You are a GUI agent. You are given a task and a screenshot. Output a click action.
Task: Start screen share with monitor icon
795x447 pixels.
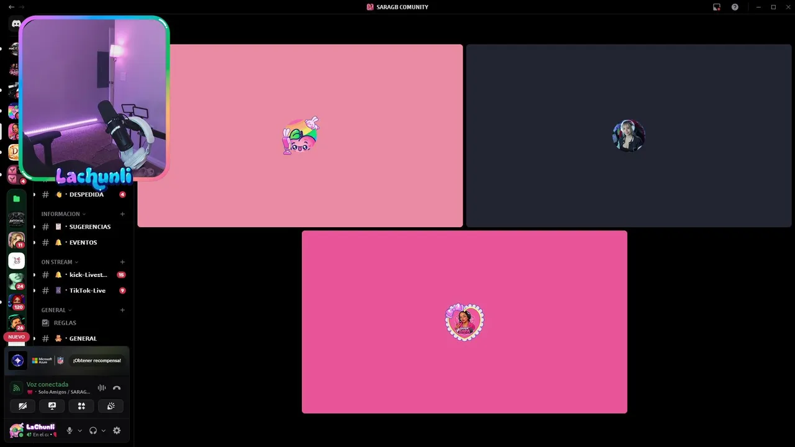52,406
